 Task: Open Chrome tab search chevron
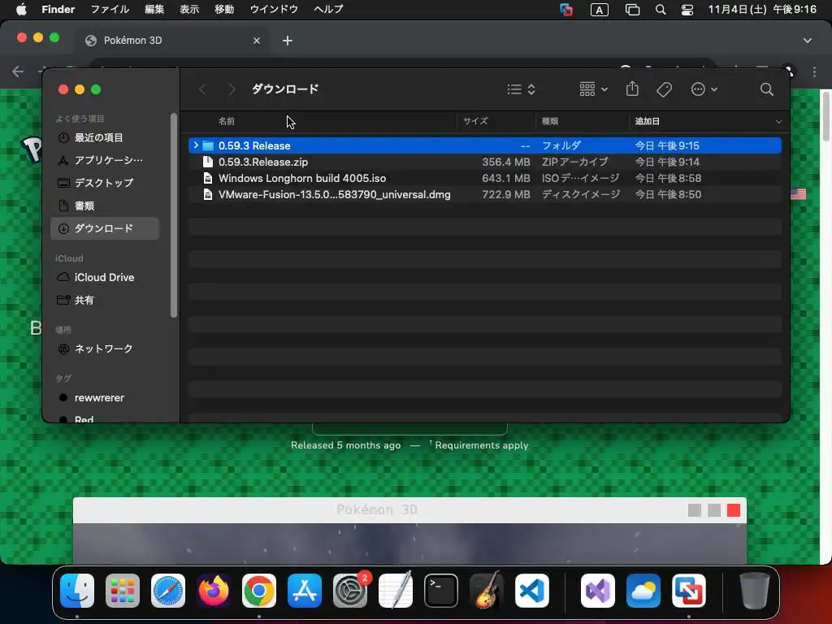807,41
